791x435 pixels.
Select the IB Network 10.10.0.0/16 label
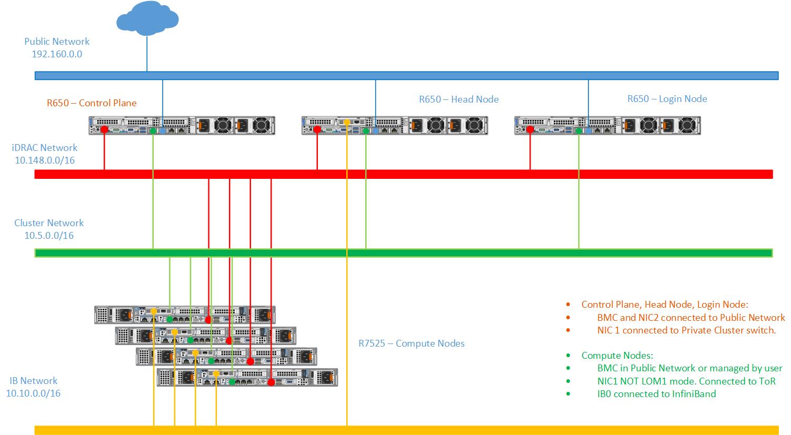(x=34, y=387)
